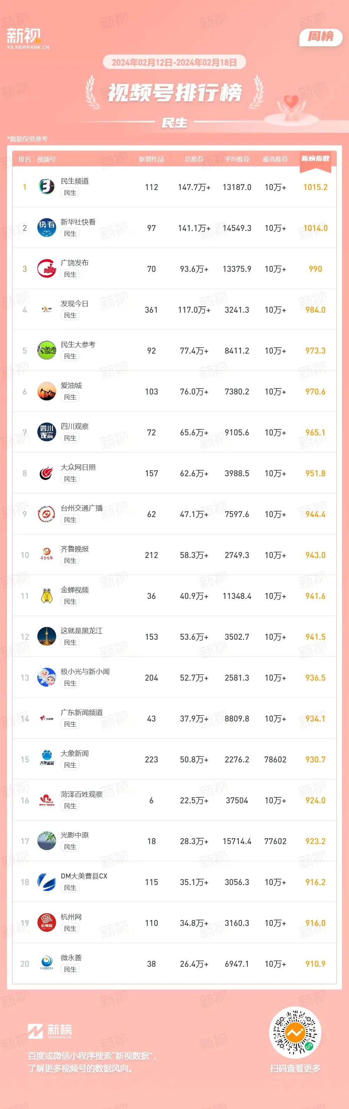Click the QR code at bottom right
Screen dimensions: 349x1109
coord(295,1032)
